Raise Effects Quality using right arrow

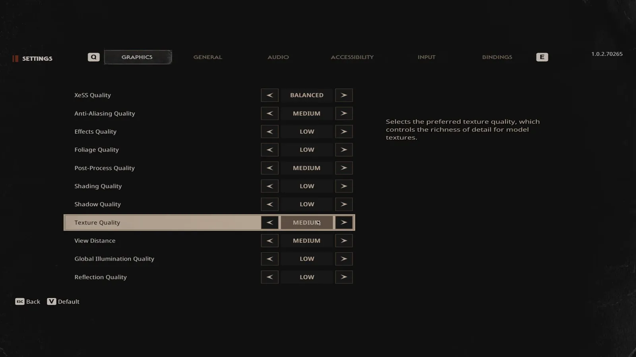(x=344, y=132)
